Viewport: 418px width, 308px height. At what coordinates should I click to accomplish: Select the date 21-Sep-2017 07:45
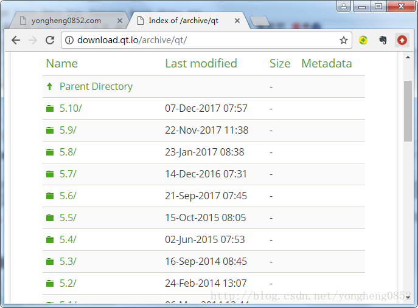click(206, 196)
